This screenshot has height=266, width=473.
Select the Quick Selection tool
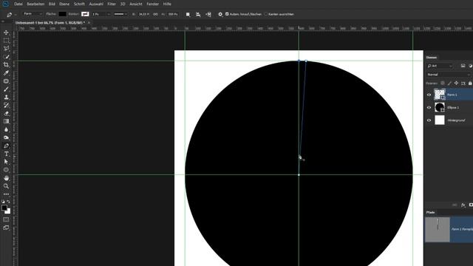click(x=6, y=57)
